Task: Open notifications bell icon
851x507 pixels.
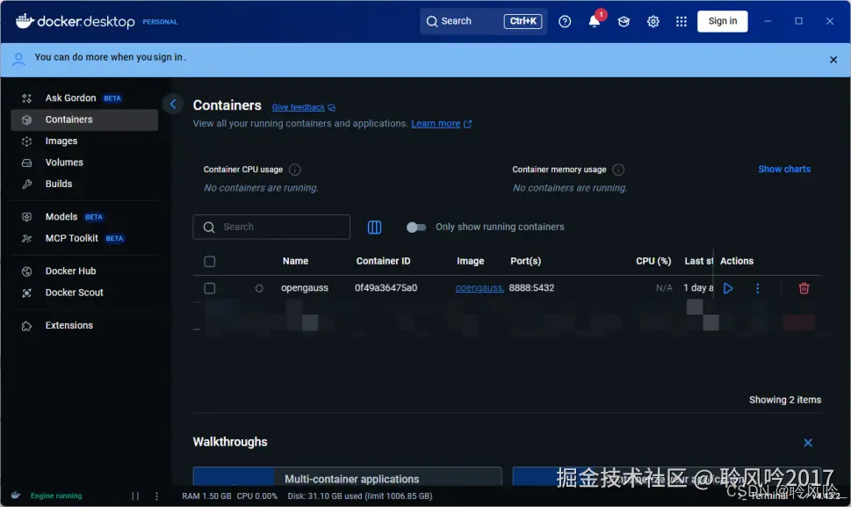Action: point(595,21)
